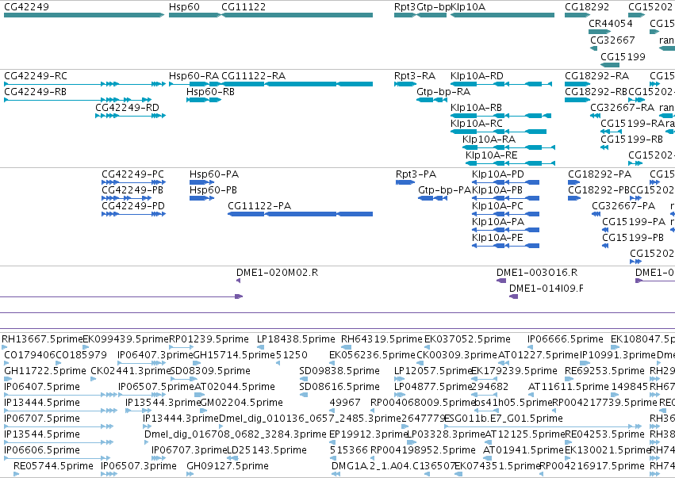Click the Hsp60-RB transcript
Screen dimensions: 675x478
204,100
